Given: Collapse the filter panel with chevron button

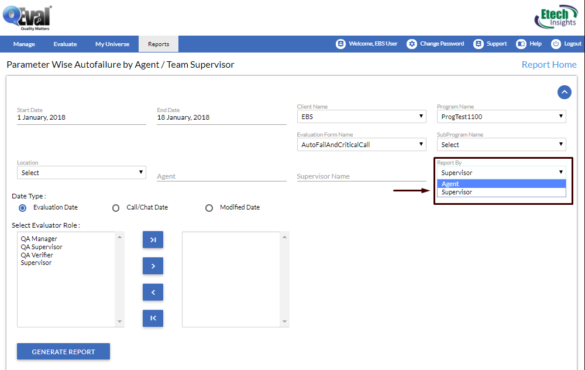Looking at the screenshot, I should click(564, 92).
